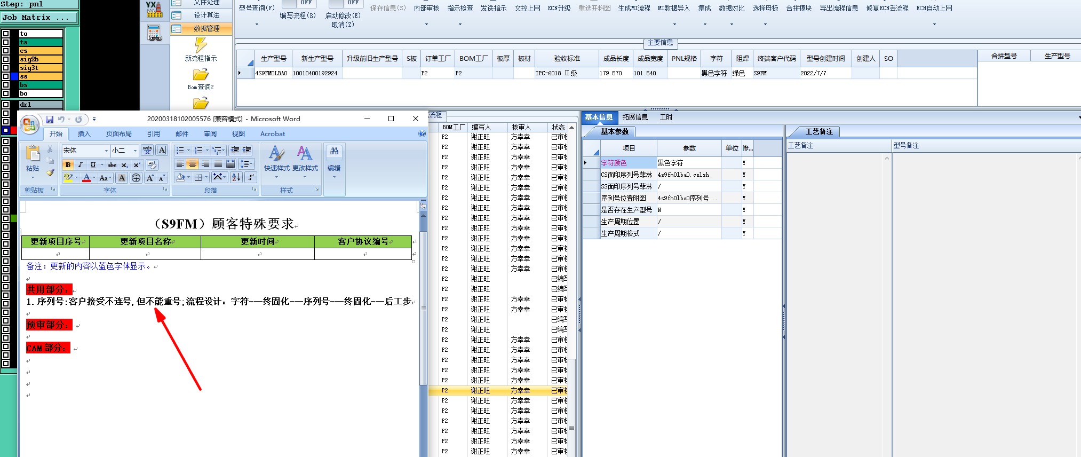This screenshot has width=1081, height=457.
Task: Open the Microsoft Office button in Word
Action: (x=29, y=125)
